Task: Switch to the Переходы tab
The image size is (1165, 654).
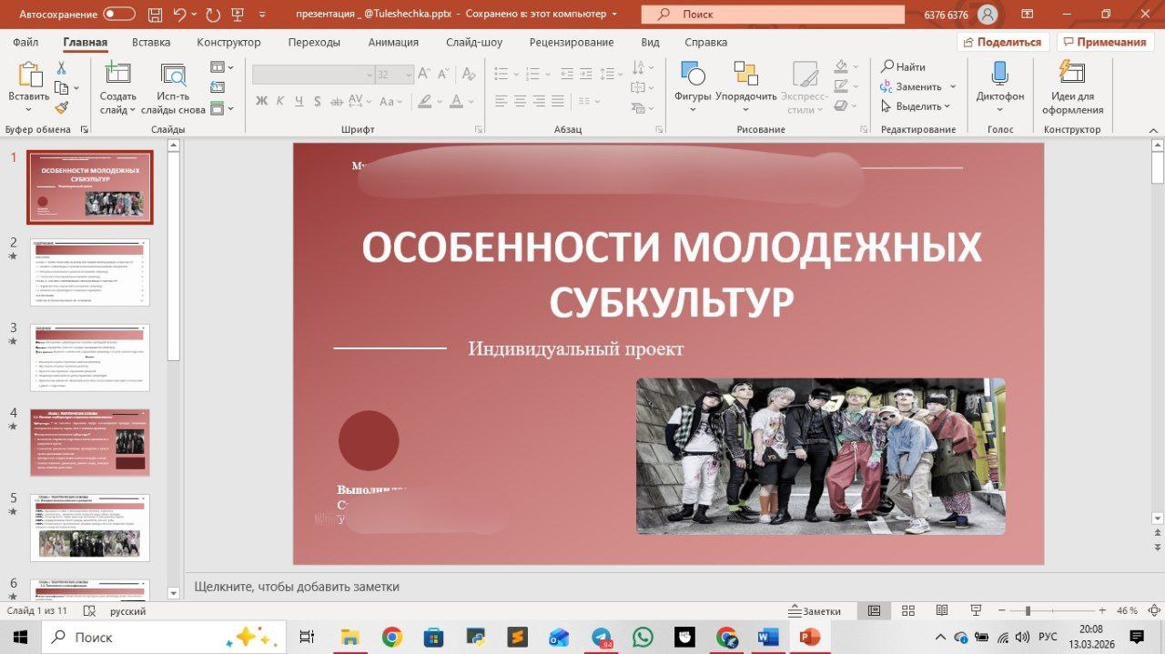Action: [314, 42]
